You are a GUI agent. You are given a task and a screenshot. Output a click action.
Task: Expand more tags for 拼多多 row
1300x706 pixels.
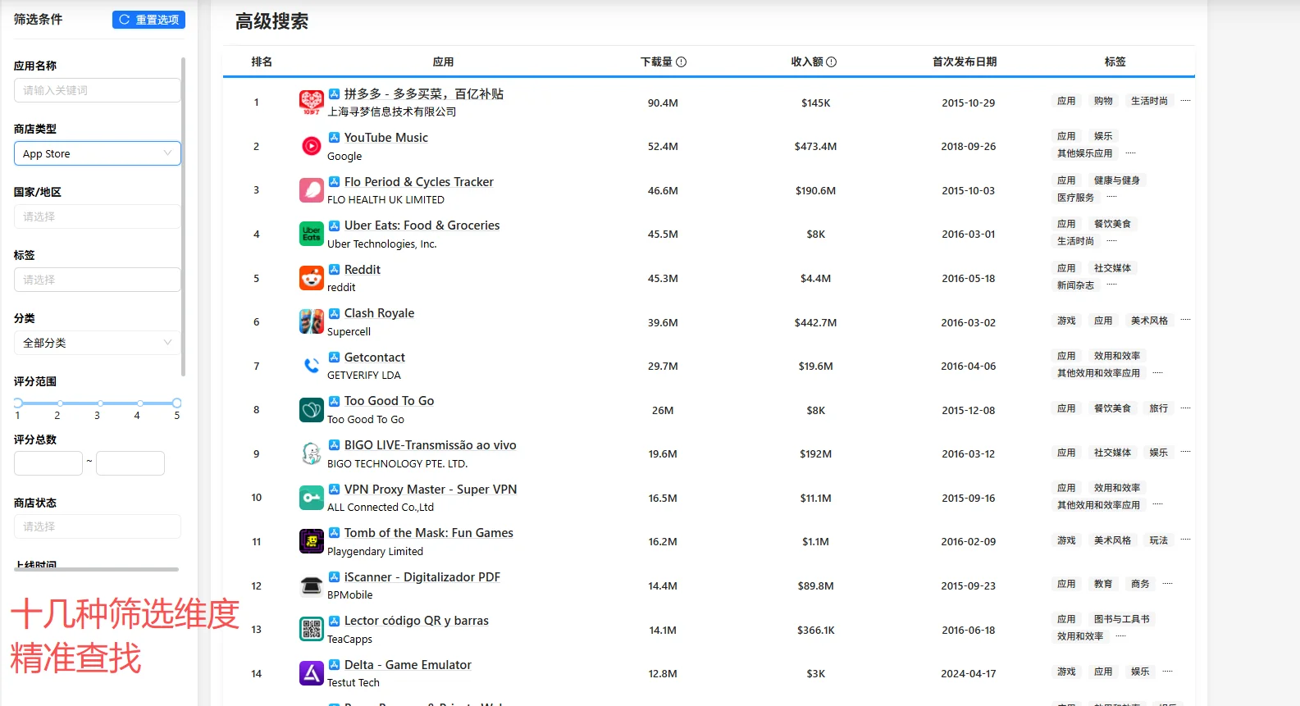1185,101
